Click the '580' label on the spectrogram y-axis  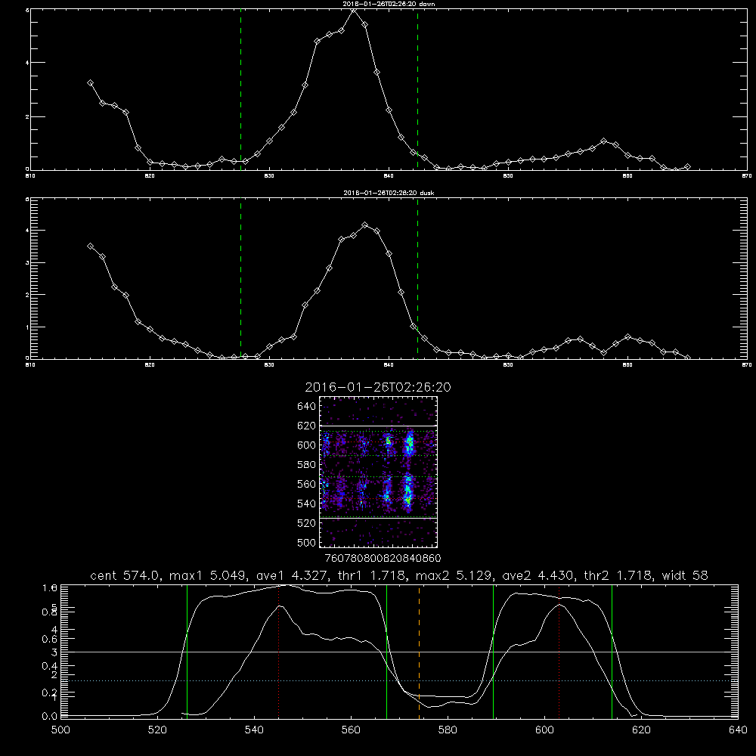(307, 465)
